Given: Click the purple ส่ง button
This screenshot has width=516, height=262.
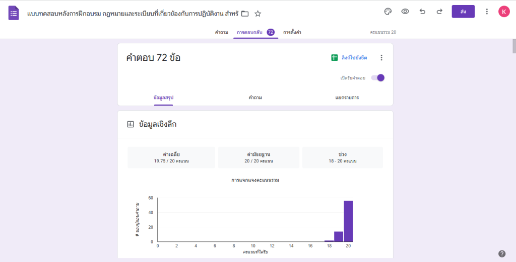Looking at the screenshot, I should coord(463,12).
